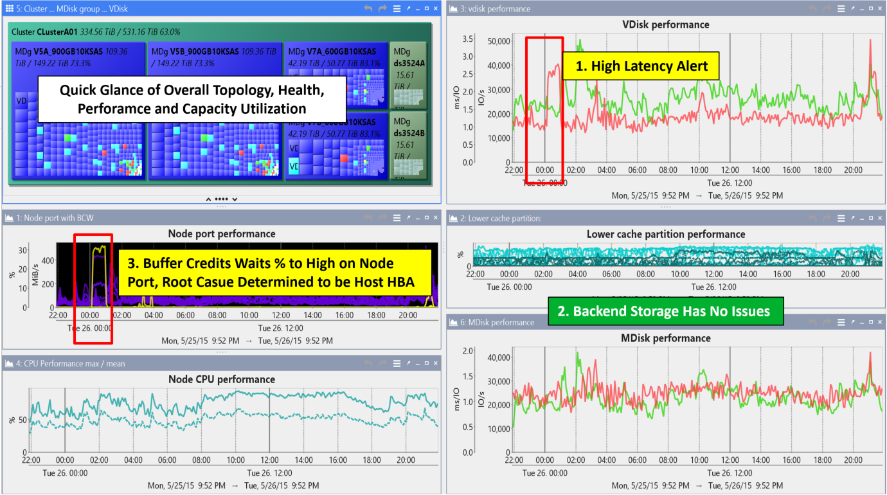Select the MDg ds3524B tile in the treemap
Viewport: 887px width, 495px height.
click(x=409, y=145)
